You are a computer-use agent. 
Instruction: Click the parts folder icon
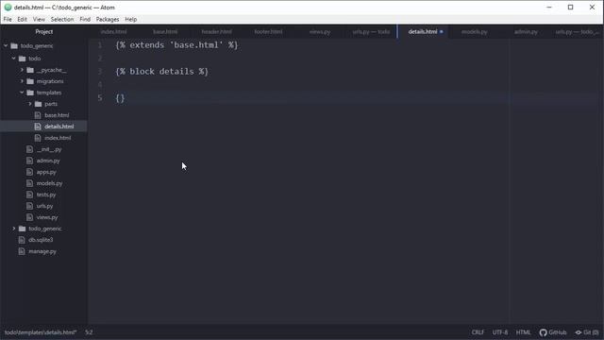click(38, 104)
